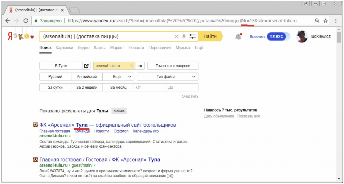The width and height of the screenshot is (344, 184).
Task: Open the Календарь игр sitelink
Action: tap(146, 131)
